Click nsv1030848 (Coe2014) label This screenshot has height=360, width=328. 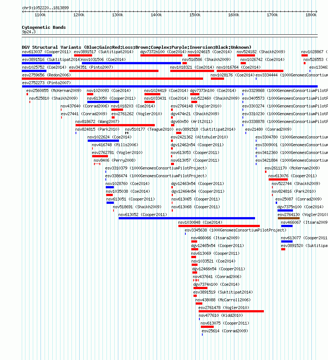(x=200, y=223)
